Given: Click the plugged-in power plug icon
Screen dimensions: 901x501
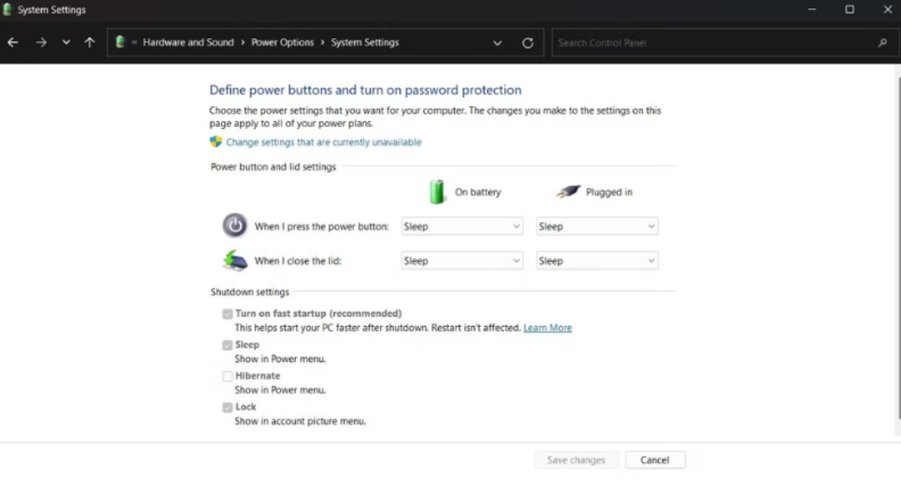Looking at the screenshot, I should tap(568, 192).
